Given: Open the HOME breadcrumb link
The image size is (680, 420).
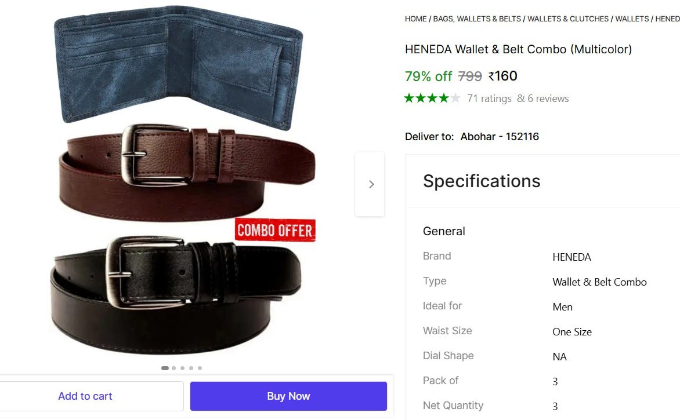Looking at the screenshot, I should (x=415, y=19).
